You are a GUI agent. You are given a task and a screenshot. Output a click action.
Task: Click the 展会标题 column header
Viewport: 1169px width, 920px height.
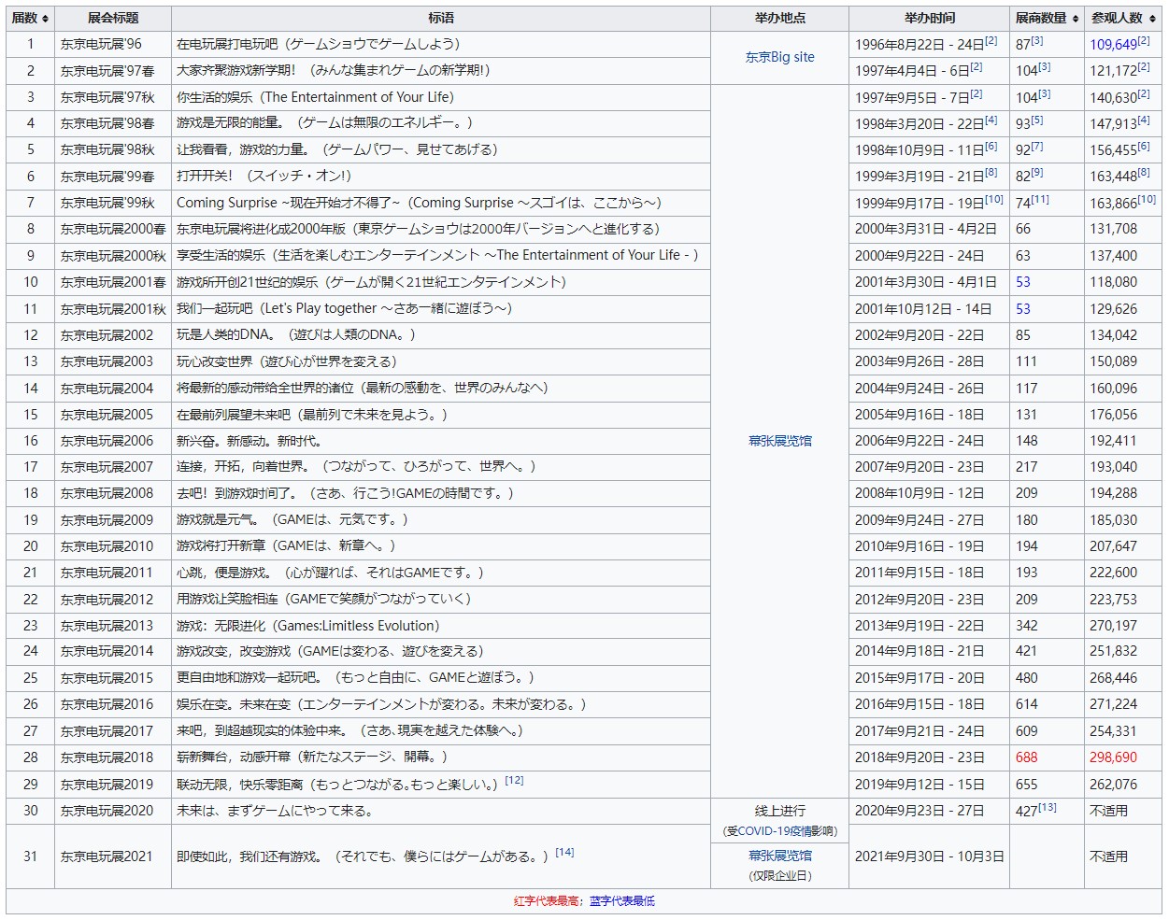[x=113, y=19]
